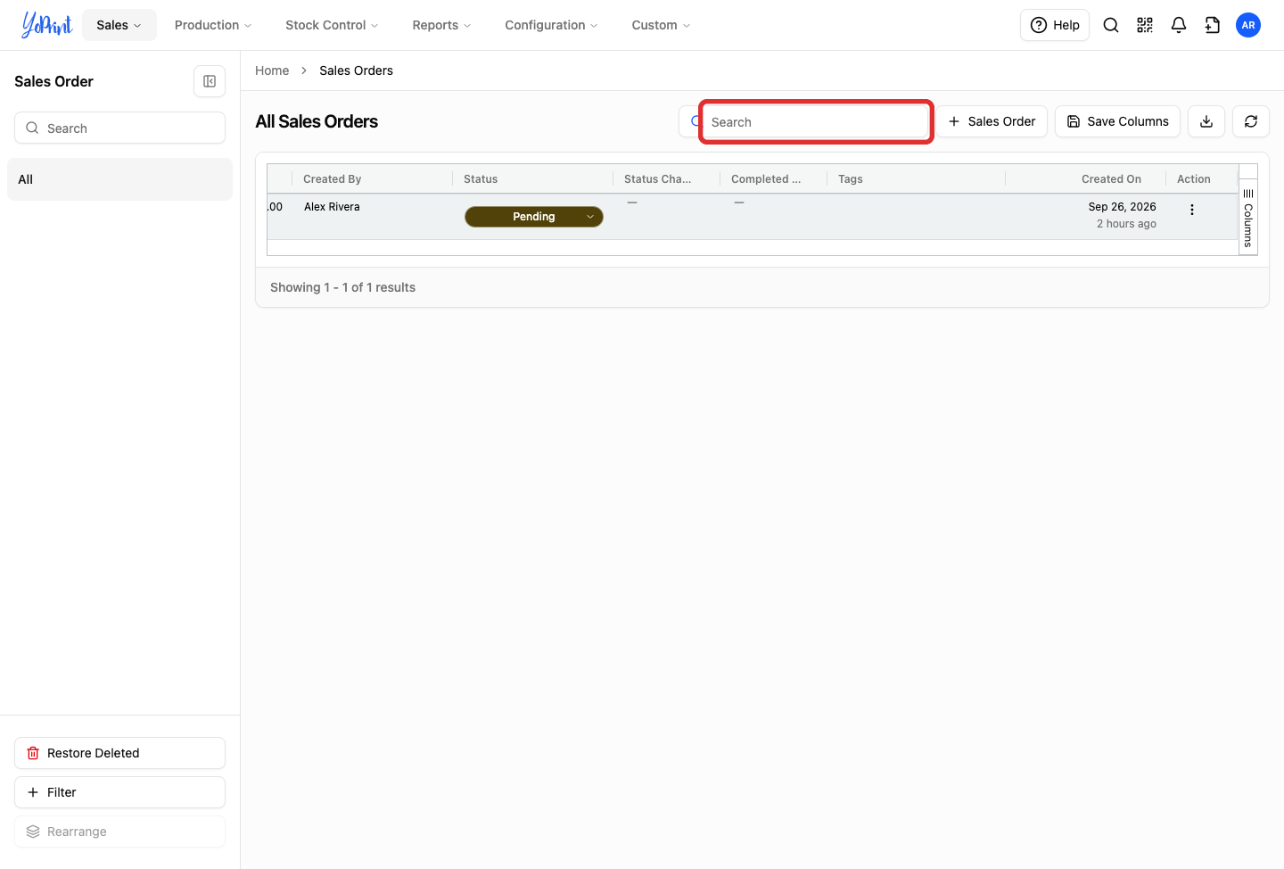The image size is (1284, 869).
Task: Open notifications bell icon
Action: coord(1179,25)
